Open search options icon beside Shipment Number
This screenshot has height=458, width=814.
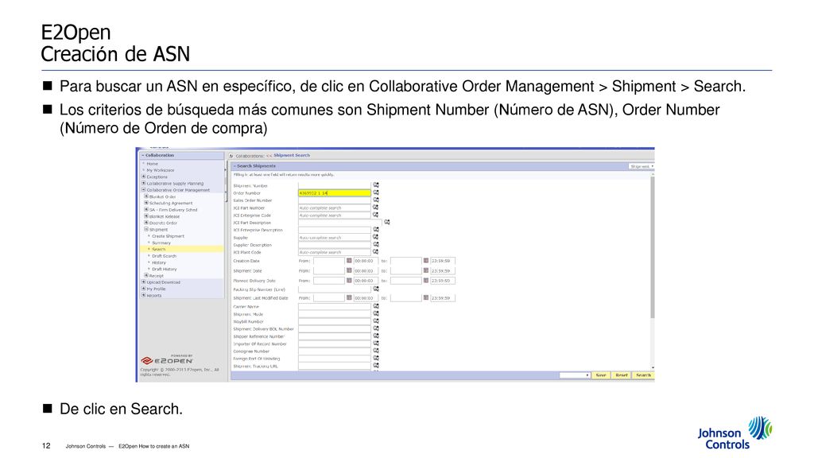pyautogui.click(x=376, y=184)
